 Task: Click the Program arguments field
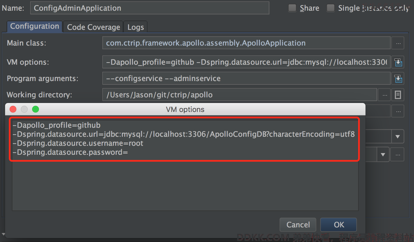coord(246,79)
